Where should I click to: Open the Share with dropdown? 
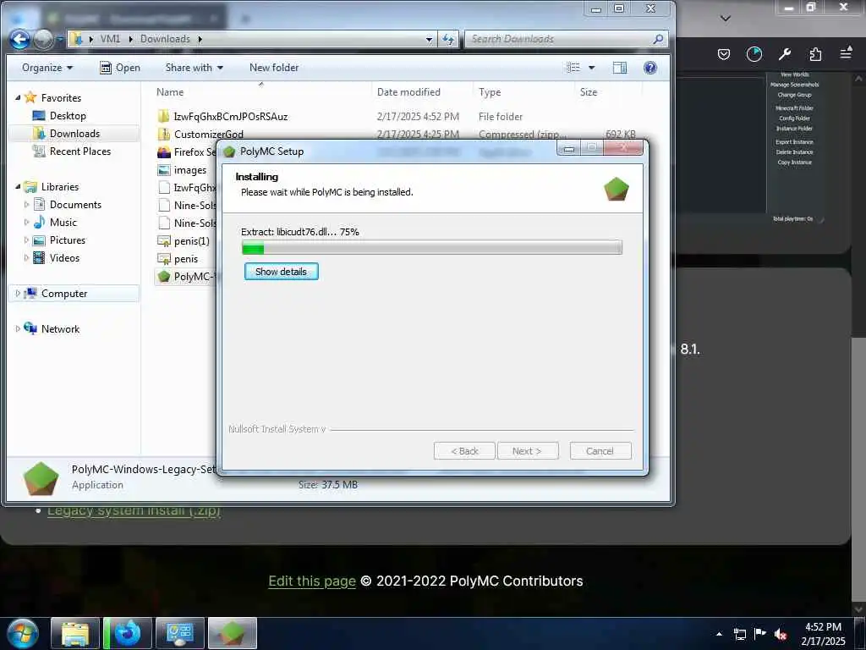(194, 68)
